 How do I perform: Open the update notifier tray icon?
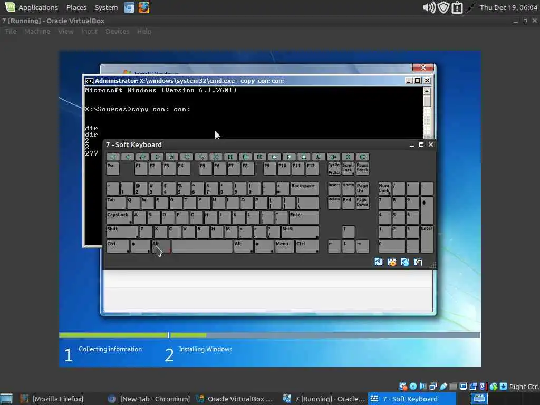click(x=457, y=7)
